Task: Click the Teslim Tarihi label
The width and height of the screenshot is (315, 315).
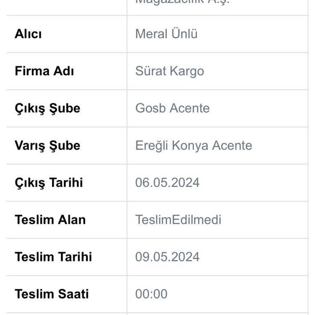Action: 53,257
